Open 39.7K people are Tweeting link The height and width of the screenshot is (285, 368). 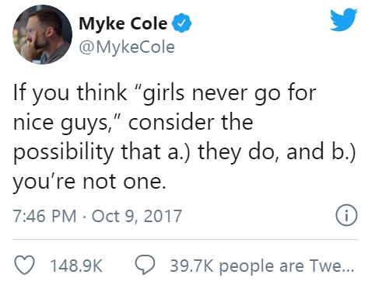[x=261, y=266]
